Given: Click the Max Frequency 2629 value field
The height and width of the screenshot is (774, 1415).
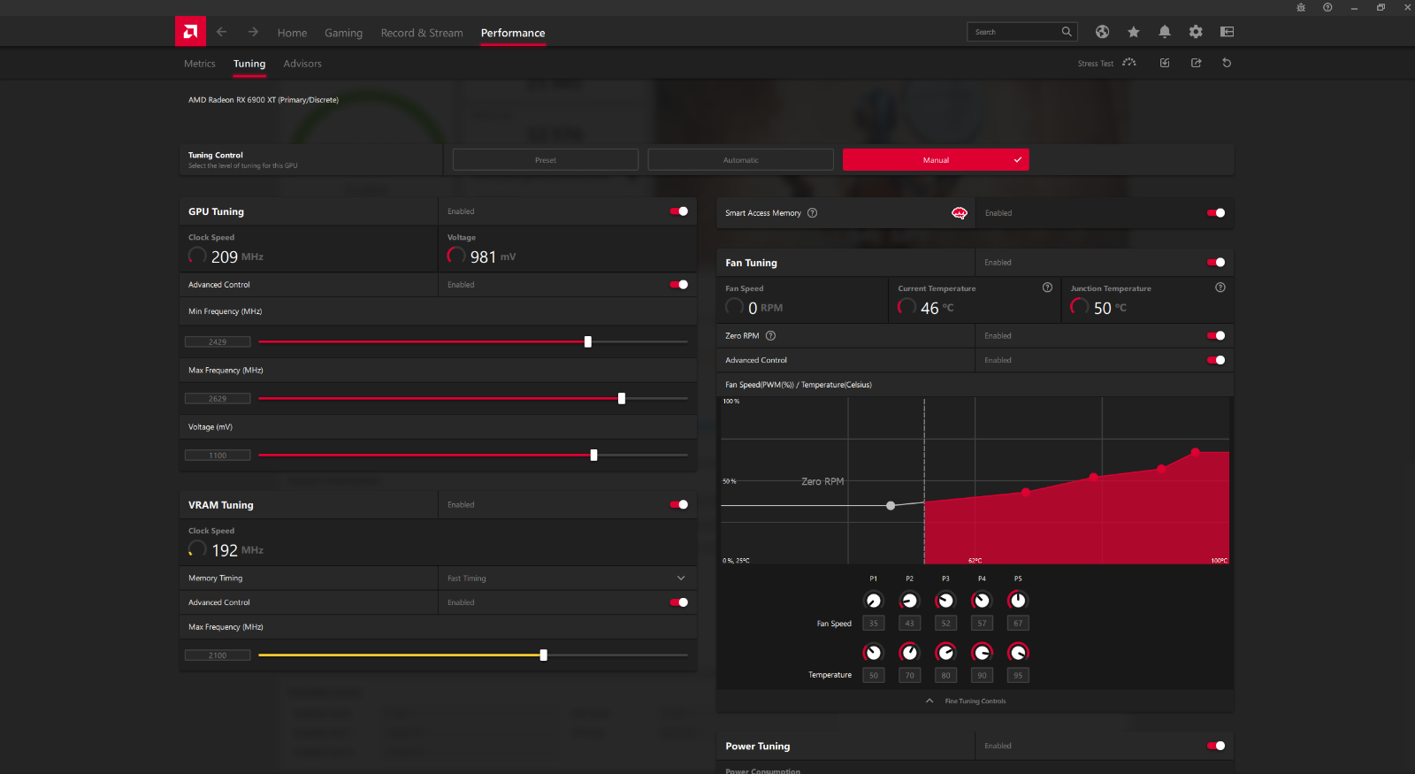Looking at the screenshot, I should [x=218, y=399].
